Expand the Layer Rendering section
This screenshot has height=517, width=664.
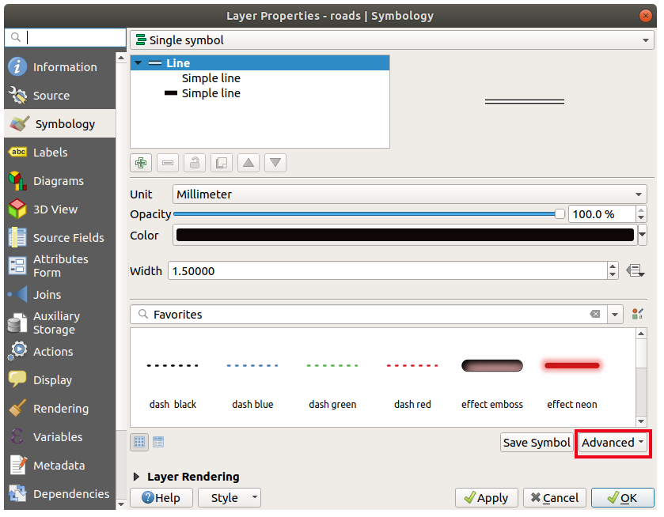pos(137,477)
